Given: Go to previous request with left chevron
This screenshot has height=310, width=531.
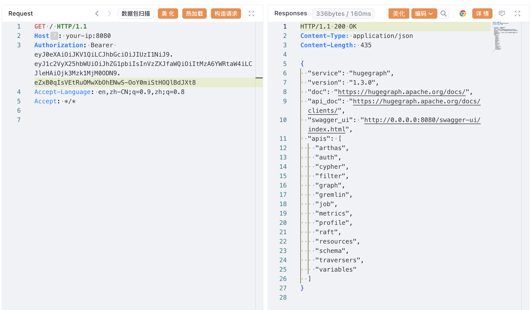Looking at the screenshot, I should click(x=97, y=14).
